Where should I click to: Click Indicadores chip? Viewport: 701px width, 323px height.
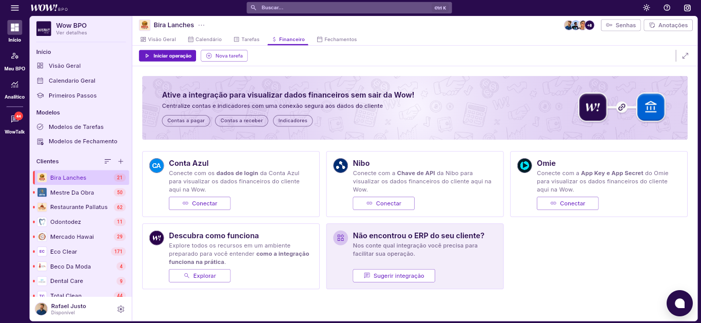pos(293,121)
